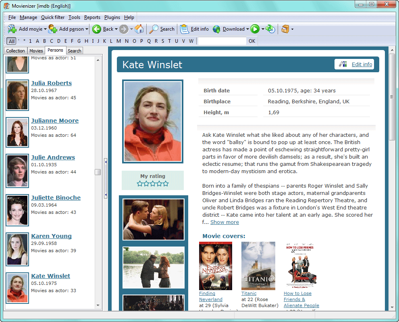
Task: Click the fifth My rating star
Action: (x=166, y=184)
